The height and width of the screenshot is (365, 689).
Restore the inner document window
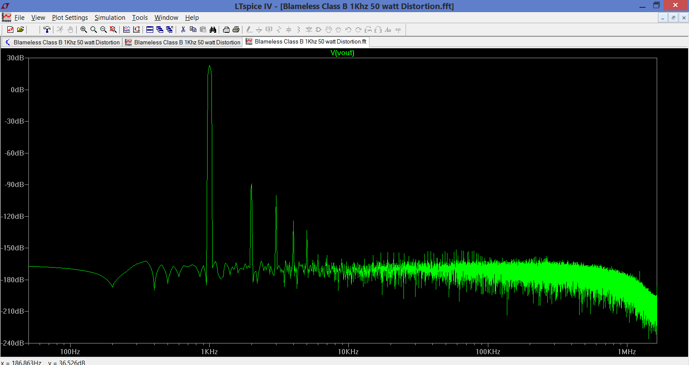coord(673,18)
